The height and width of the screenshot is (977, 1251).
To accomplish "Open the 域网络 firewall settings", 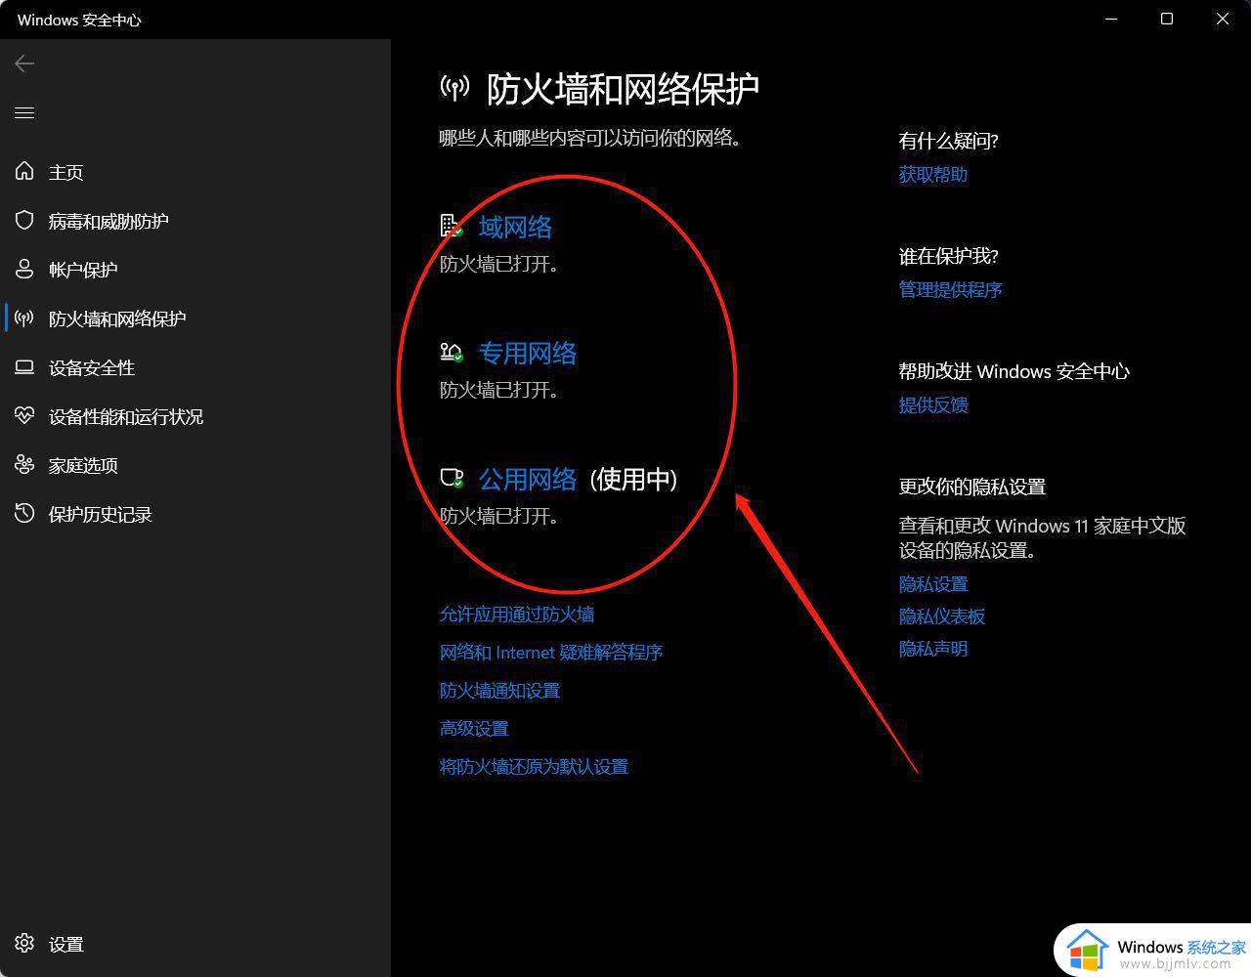I will pos(515,227).
